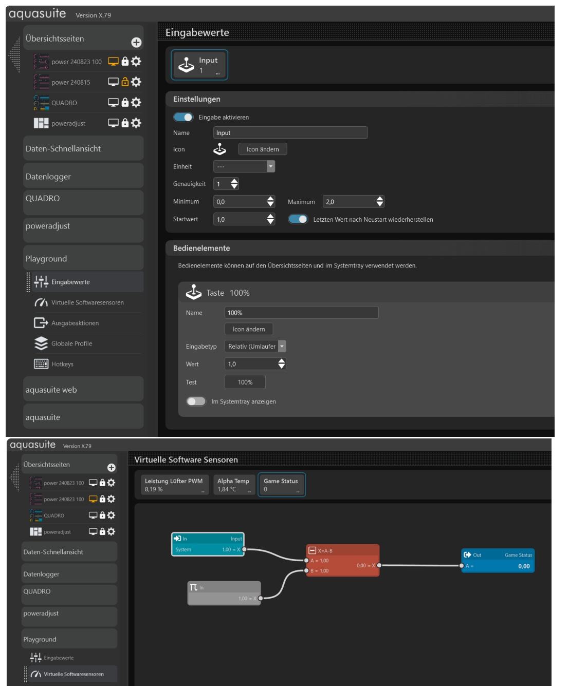569x689 pixels.
Task: Expand Daten-Schnellansicht in Virtuelle Software Sensoren window
Action: (69, 552)
